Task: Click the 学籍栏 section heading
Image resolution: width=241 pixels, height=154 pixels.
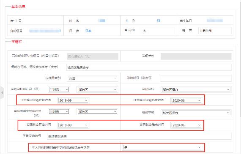Action: pos(16,42)
